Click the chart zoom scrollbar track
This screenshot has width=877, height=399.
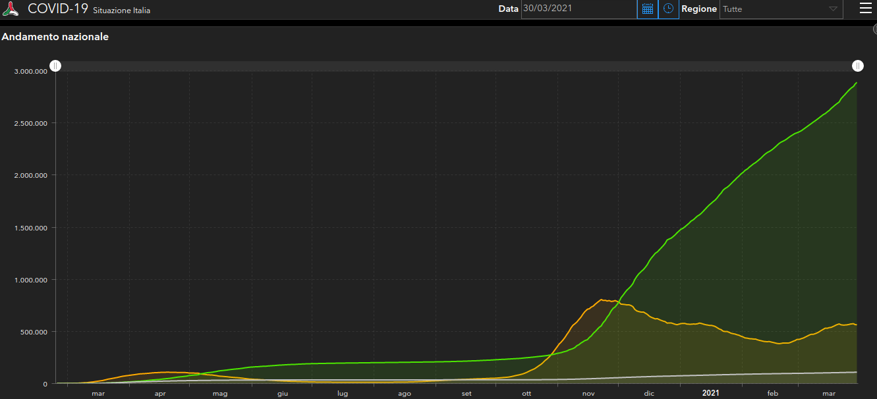pos(457,66)
